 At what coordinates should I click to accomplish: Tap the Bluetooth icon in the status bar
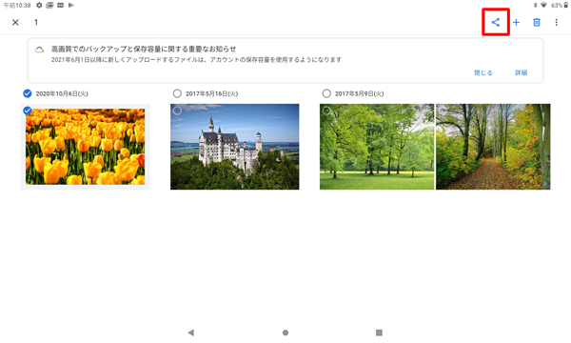(x=535, y=5)
